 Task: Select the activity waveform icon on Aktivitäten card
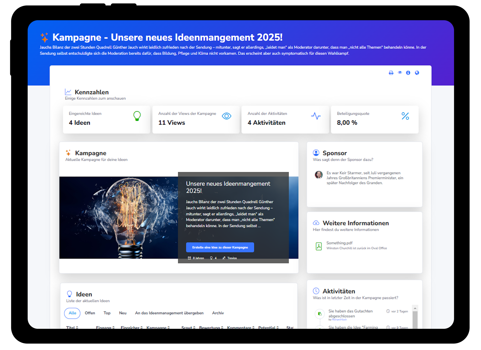316,116
